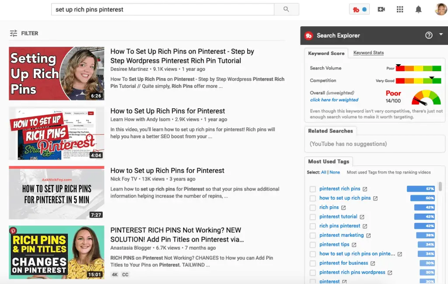Click Select All tags link

[323, 173]
